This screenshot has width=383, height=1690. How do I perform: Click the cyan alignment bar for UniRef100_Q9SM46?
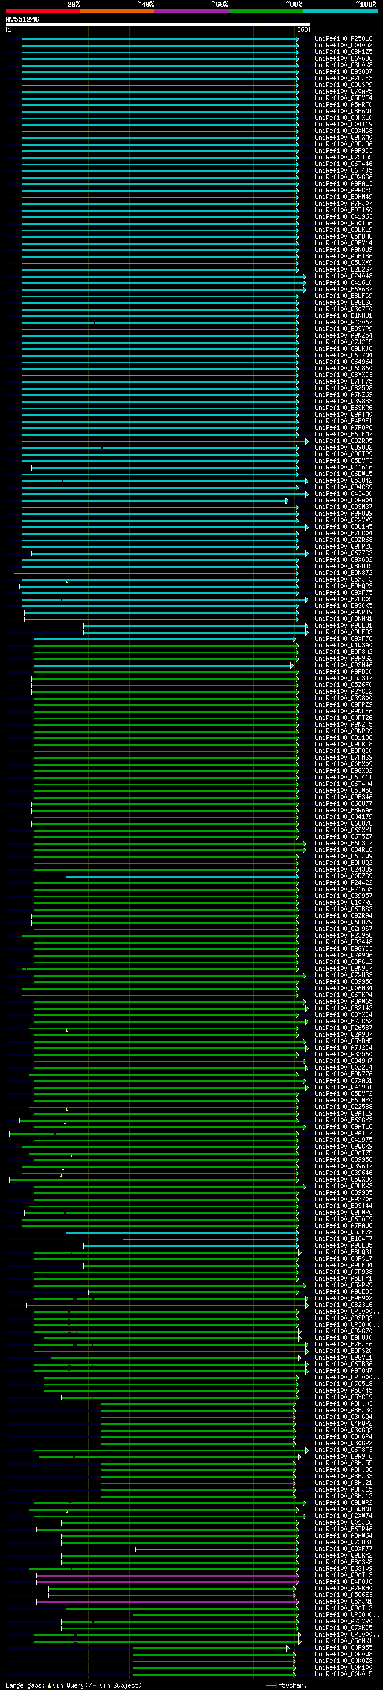point(164,665)
